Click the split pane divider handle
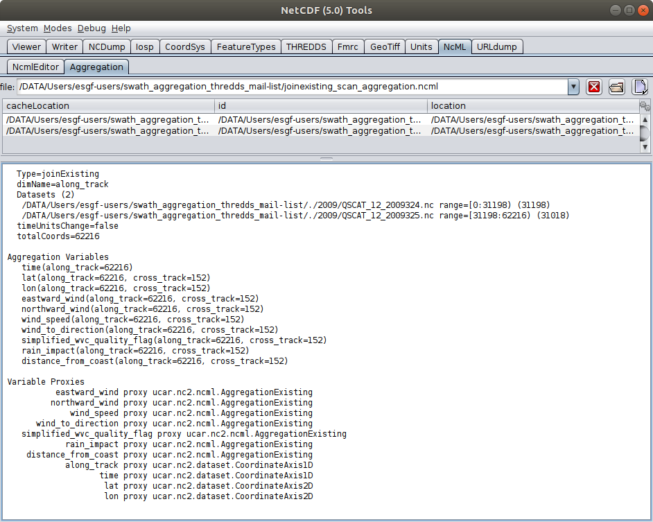The image size is (653, 522). click(326, 158)
